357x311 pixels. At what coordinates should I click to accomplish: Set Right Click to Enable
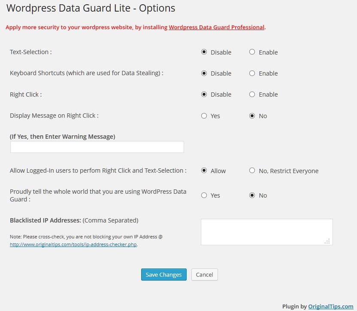point(252,95)
